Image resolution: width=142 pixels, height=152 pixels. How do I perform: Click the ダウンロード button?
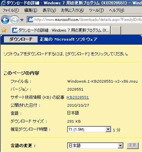(21, 39)
